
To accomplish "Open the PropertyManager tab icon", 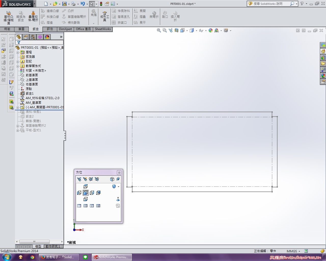I will pyautogui.click(x=26, y=37).
